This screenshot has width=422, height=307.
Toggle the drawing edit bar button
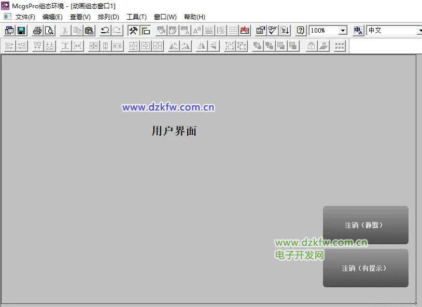point(145,31)
